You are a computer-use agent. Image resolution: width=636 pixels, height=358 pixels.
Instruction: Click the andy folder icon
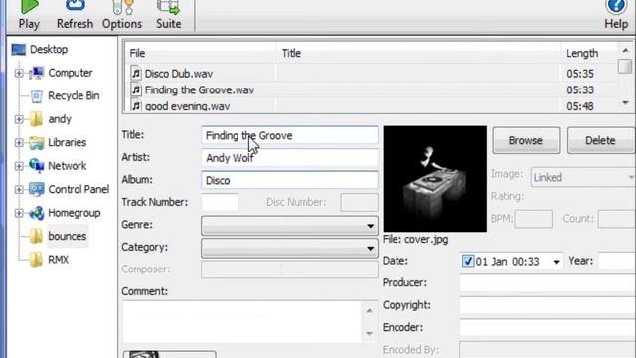pos(36,119)
